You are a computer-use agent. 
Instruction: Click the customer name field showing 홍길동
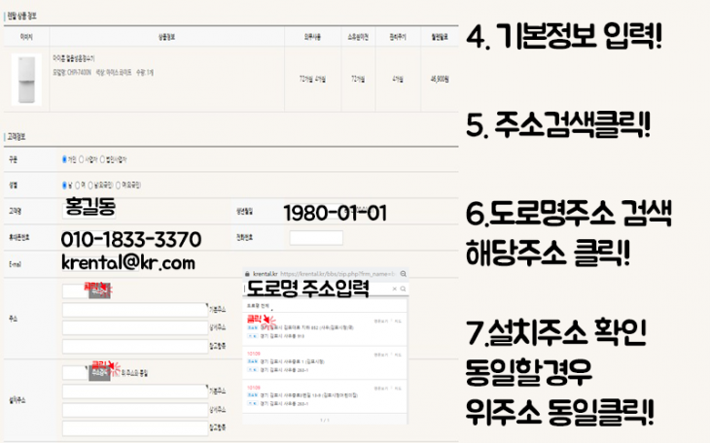point(89,211)
